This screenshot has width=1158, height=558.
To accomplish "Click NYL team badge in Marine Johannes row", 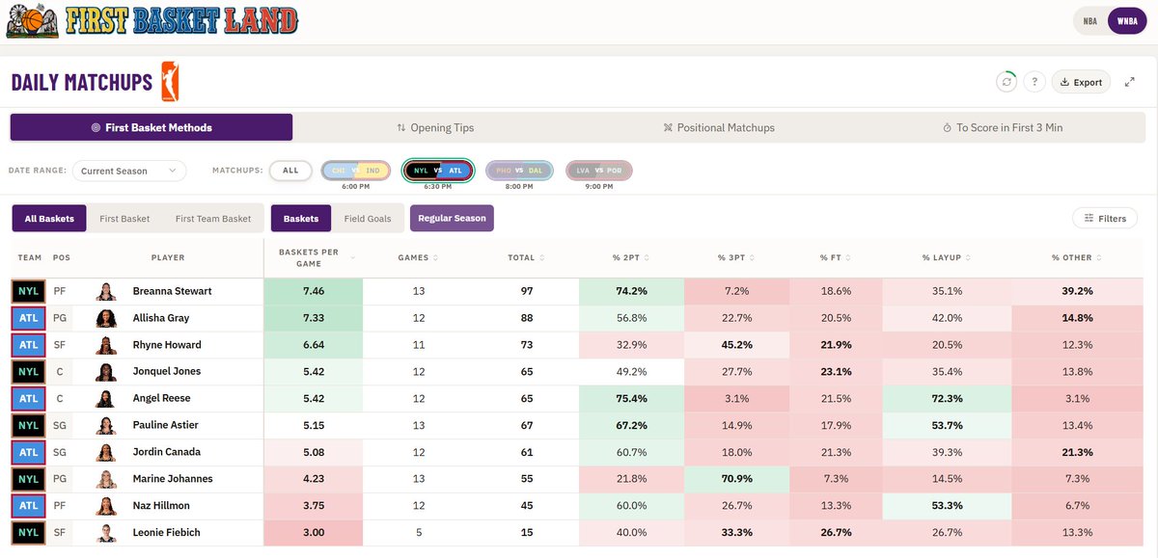I will [29, 479].
